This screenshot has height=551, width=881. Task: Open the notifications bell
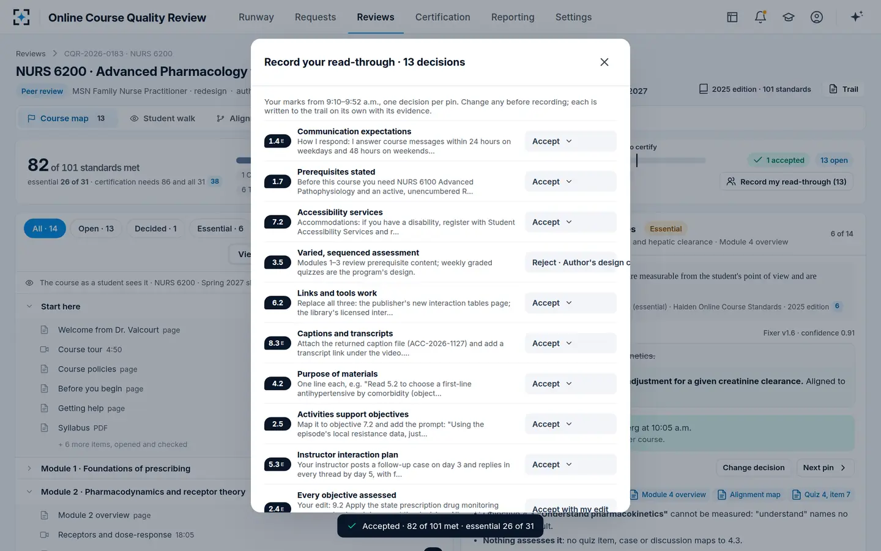[x=760, y=17]
